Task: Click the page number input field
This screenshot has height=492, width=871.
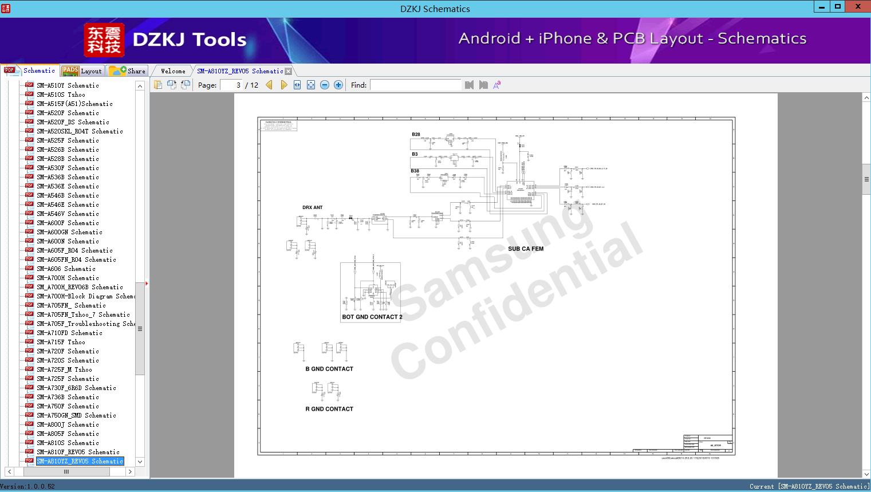Action: 231,85
